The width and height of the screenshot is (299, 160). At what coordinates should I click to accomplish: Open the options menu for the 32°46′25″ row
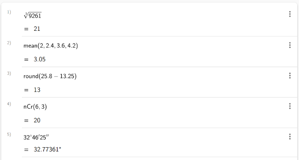290,136
